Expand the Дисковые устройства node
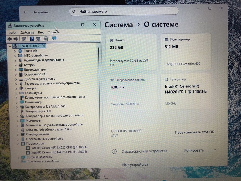Viewport: 241px width, 181px height. [x=16, y=79]
